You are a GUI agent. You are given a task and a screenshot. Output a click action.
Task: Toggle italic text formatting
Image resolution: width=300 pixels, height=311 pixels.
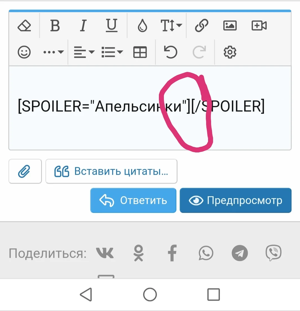click(x=83, y=26)
